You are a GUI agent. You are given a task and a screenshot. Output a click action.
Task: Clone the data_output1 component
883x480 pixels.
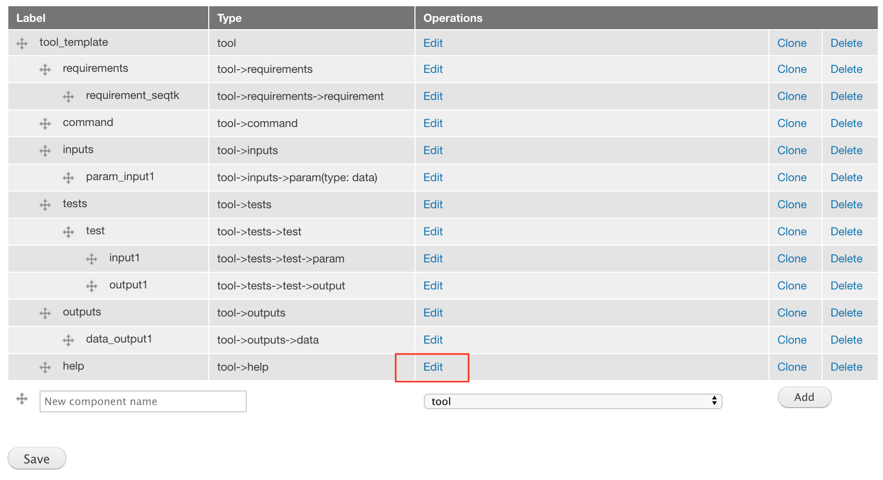[792, 340]
